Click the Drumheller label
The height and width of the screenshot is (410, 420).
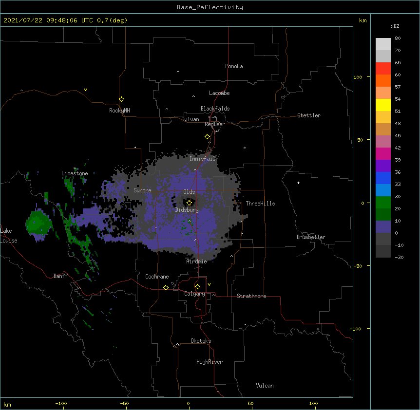pyautogui.click(x=311, y=237)
